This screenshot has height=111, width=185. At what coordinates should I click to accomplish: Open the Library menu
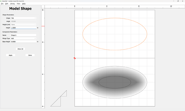pyautogui.click(x=12, y=4)
